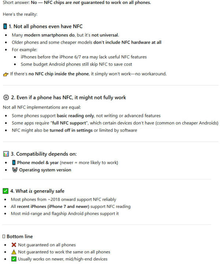
Task: Click bullet about budget Android phones skipping NFC
Action: [x=76, y=64]
